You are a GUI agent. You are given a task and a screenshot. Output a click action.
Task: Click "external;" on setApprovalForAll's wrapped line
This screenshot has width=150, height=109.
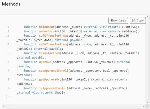[24, 75]
